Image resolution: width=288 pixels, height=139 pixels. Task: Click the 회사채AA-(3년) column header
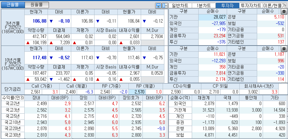click(x=259, y=86)
